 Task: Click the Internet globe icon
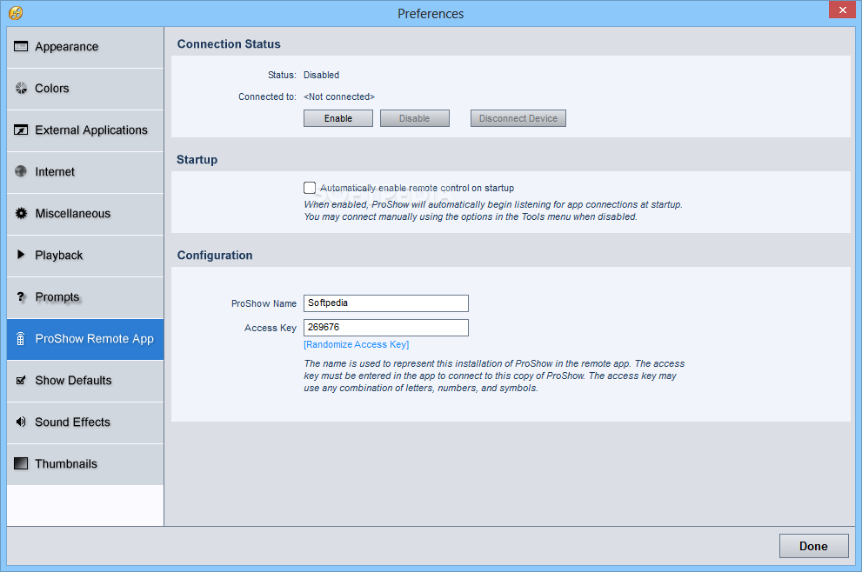point(21,171)
